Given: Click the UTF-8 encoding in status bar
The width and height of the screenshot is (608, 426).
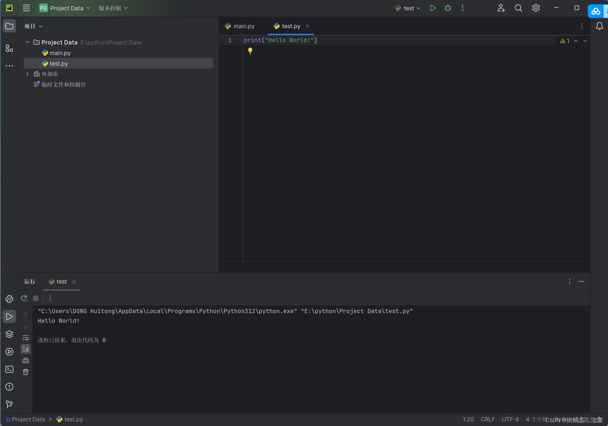Looking at the screenshot, I should click(510, 419).
